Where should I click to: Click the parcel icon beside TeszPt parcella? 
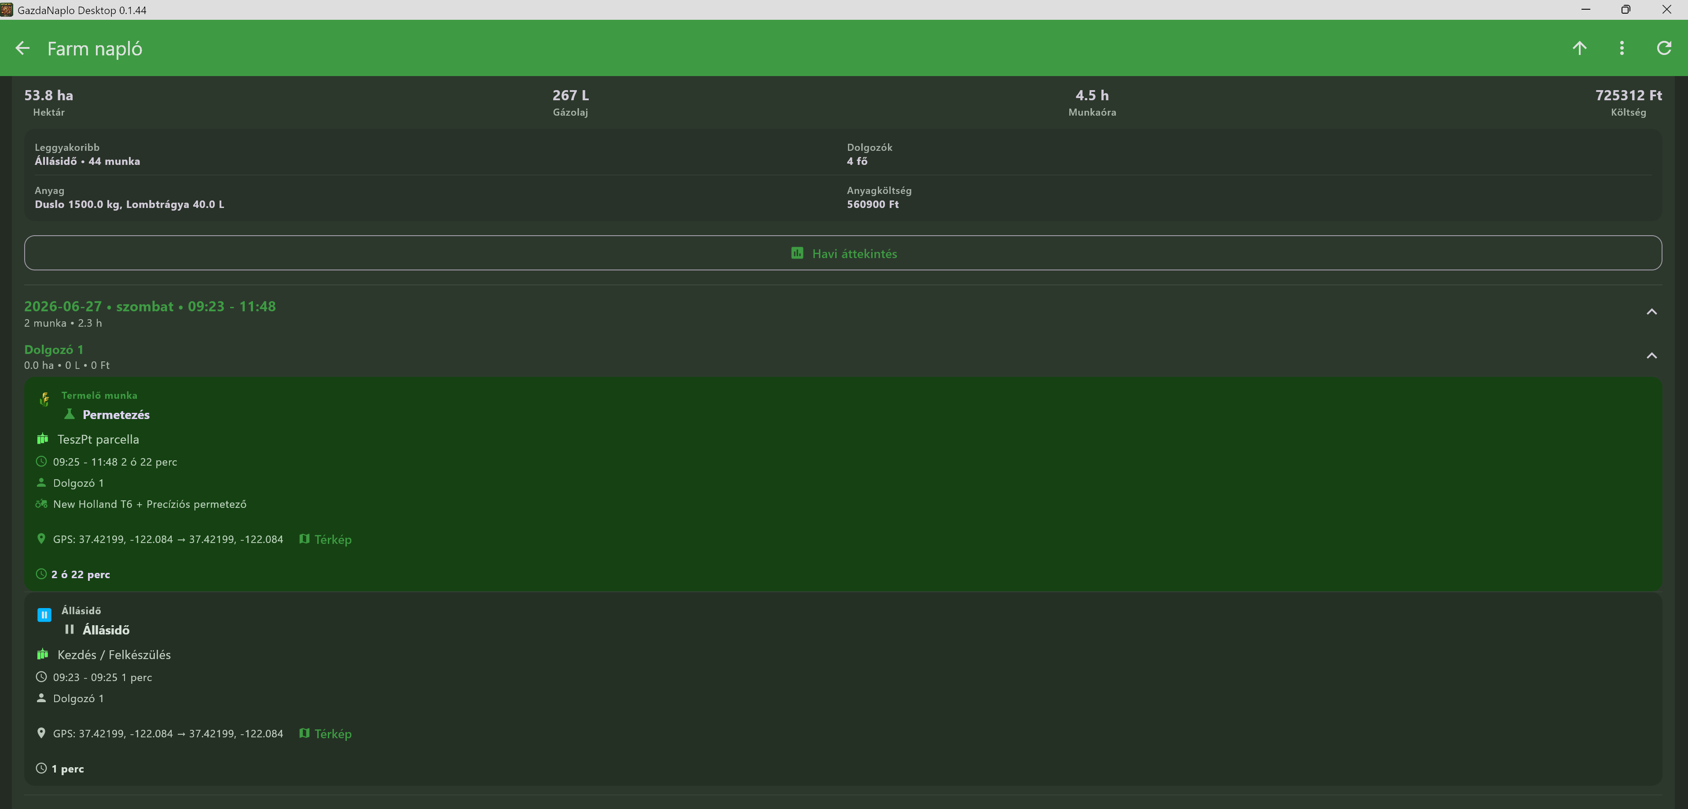pyautogui.click(x=43, y=438)
